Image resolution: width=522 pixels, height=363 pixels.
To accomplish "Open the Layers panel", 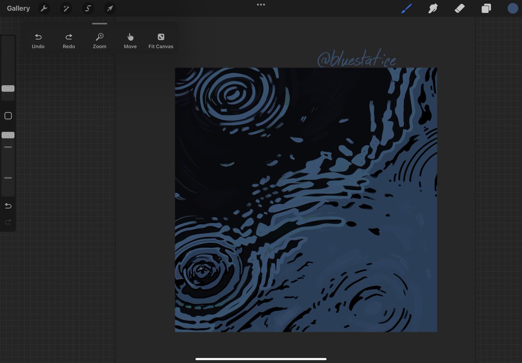I will point(486,8).
